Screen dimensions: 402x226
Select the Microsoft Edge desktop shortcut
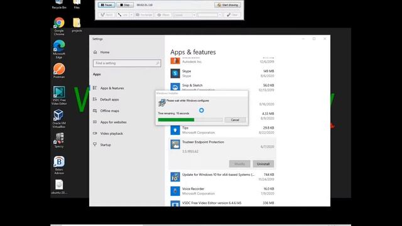pos(59,49)
